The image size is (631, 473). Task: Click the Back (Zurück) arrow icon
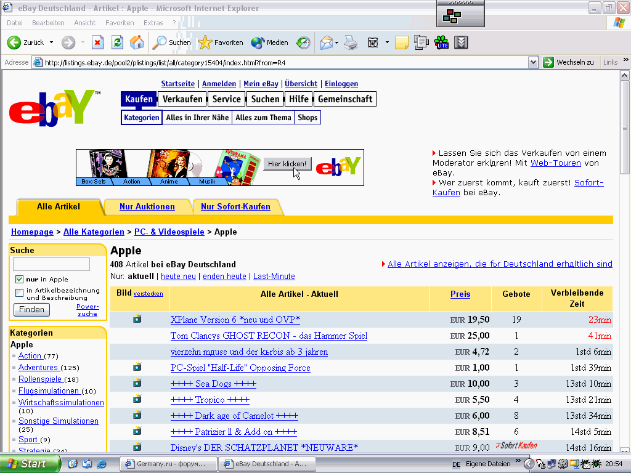click(x=14, y=42)
